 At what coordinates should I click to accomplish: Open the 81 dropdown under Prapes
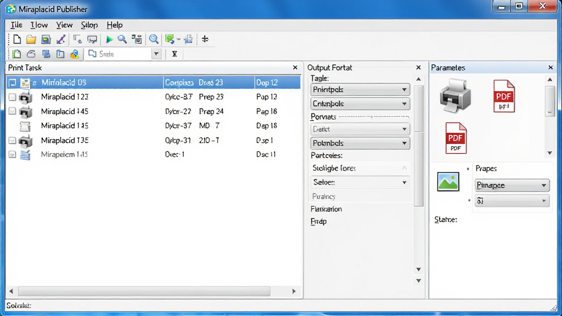click(512, 201)
